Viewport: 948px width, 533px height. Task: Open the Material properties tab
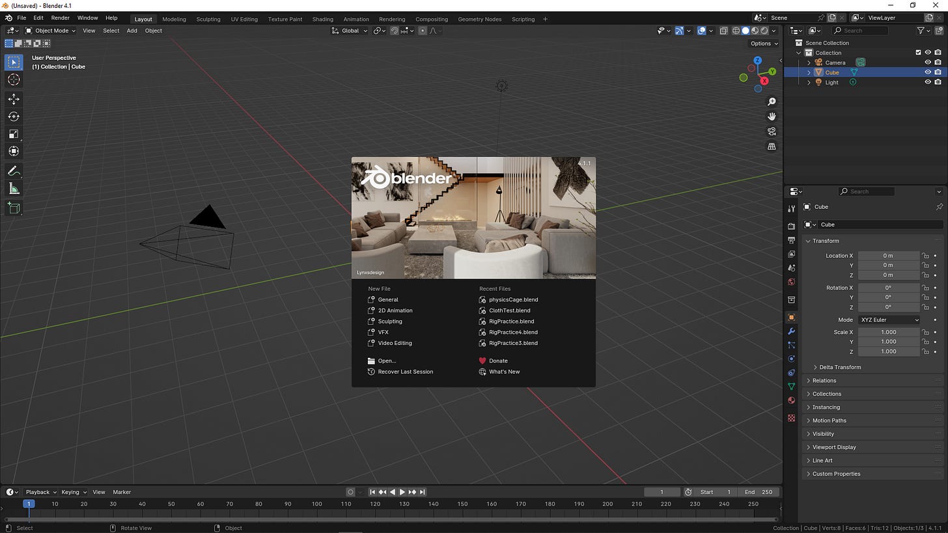[791, 400]
